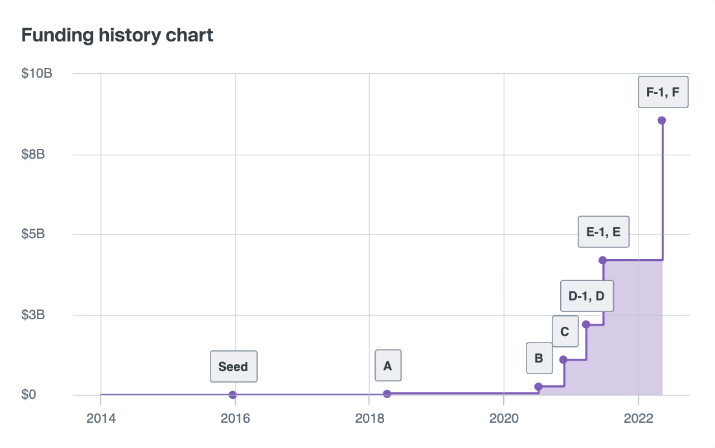Click the Series D data point
The width and height of the screenshot is (715, 448).
pos(586,324)
